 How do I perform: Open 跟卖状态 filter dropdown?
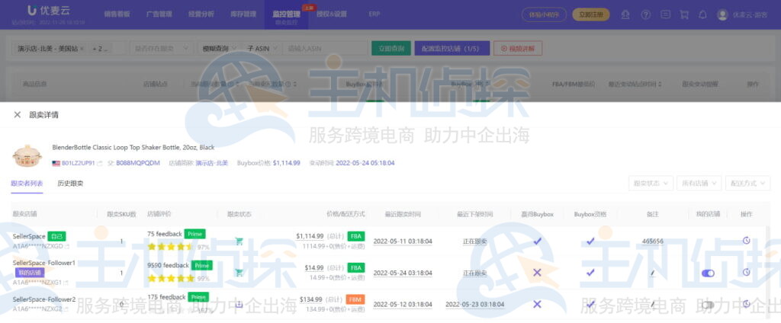click(651, 183)
